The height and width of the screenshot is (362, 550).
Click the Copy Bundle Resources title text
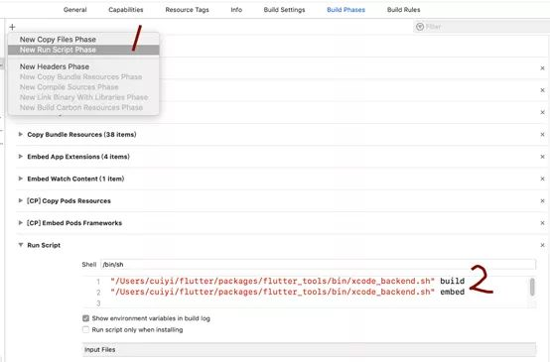pos(81,135)
